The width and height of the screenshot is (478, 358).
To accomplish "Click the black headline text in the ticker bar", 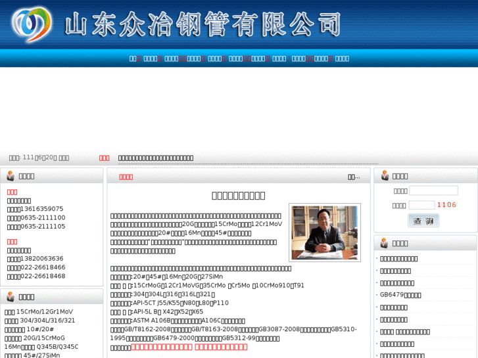I will [x=156, y=158].
